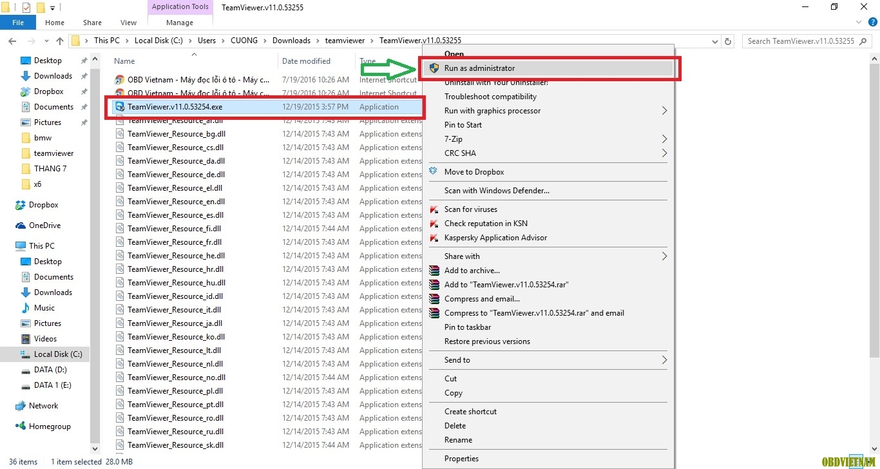
Task: Switch to the Home ribbon tab
Action: point(55,23)
